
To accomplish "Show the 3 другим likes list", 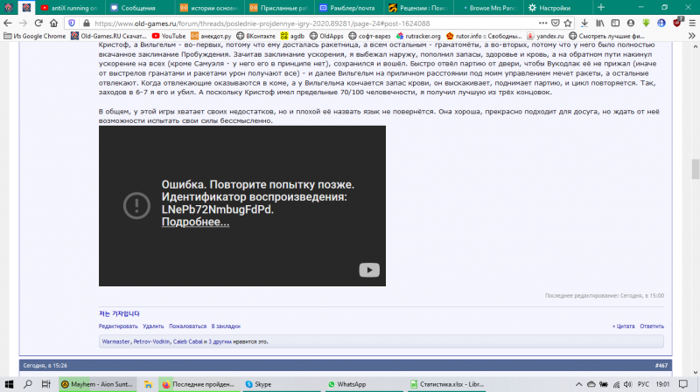I will point(220,341).
